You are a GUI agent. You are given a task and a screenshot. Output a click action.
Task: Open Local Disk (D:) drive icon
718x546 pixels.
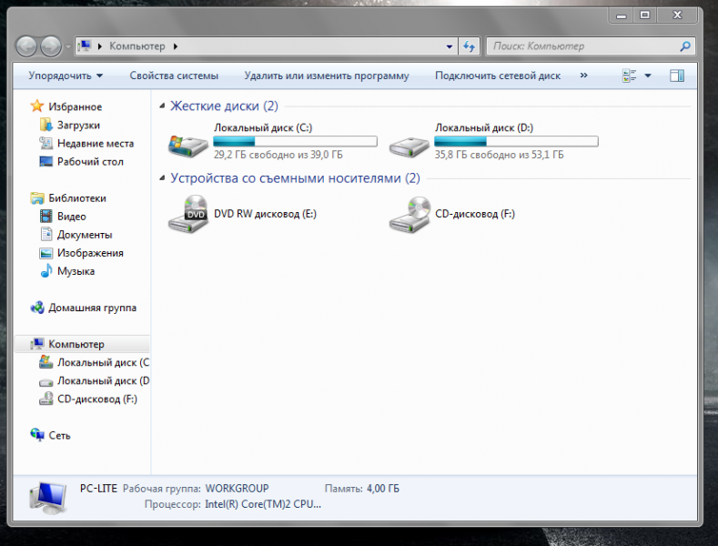409,143
